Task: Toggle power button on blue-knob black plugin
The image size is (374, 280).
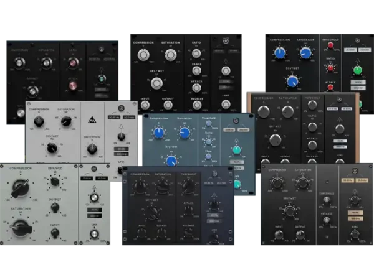Action: pos(357,40)
